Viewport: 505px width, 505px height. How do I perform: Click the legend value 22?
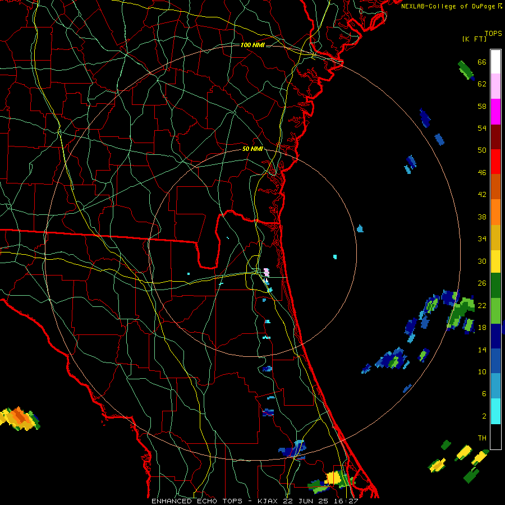[x=482, y=305]
